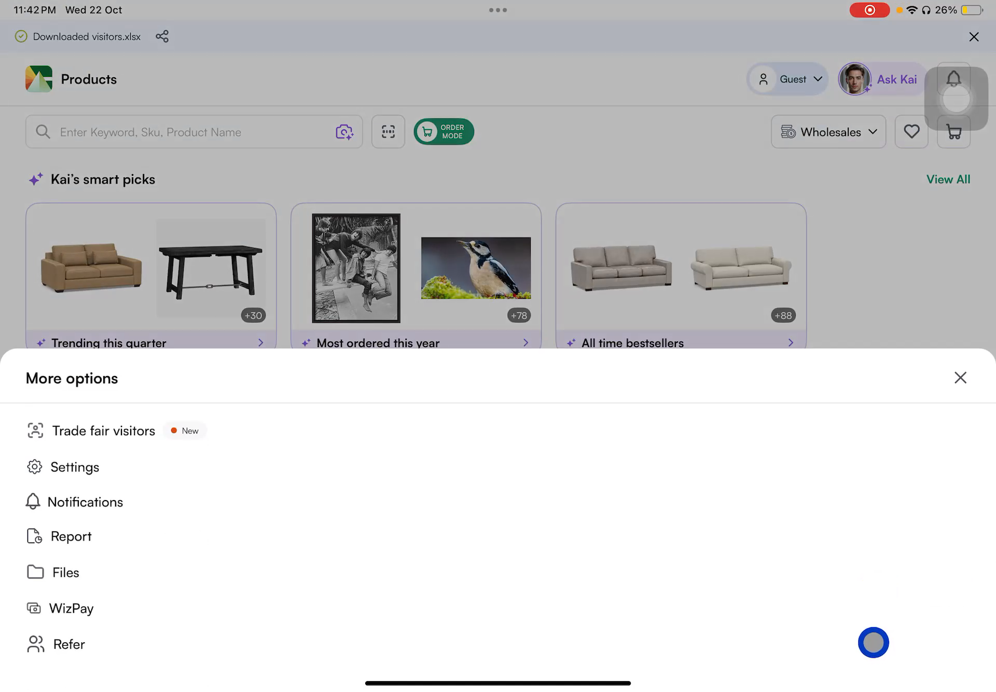Open the wishlist heart icon
996x692 pixels.
[911, 131]
